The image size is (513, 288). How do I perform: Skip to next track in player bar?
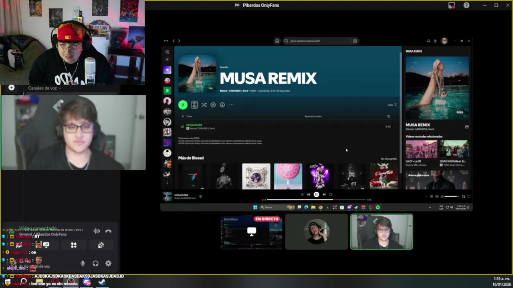coord(324,194)
